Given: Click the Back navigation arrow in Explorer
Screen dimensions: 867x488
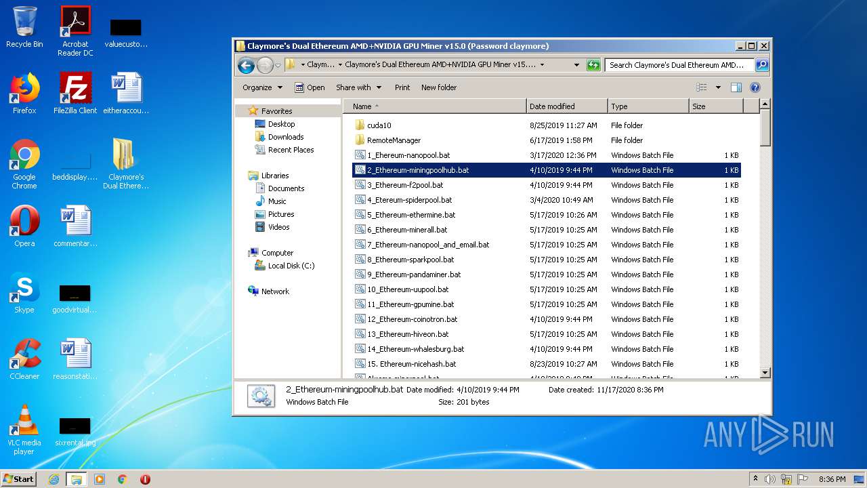Looking at the screenshot, I should click(246, 65).
